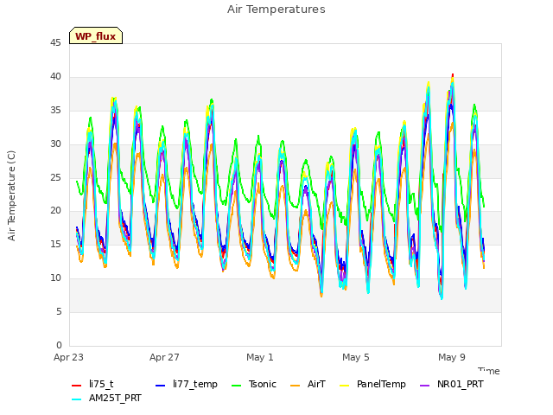Click yellow PanelTemp legend color marker
553x415 pixels.
click(344, 386)
